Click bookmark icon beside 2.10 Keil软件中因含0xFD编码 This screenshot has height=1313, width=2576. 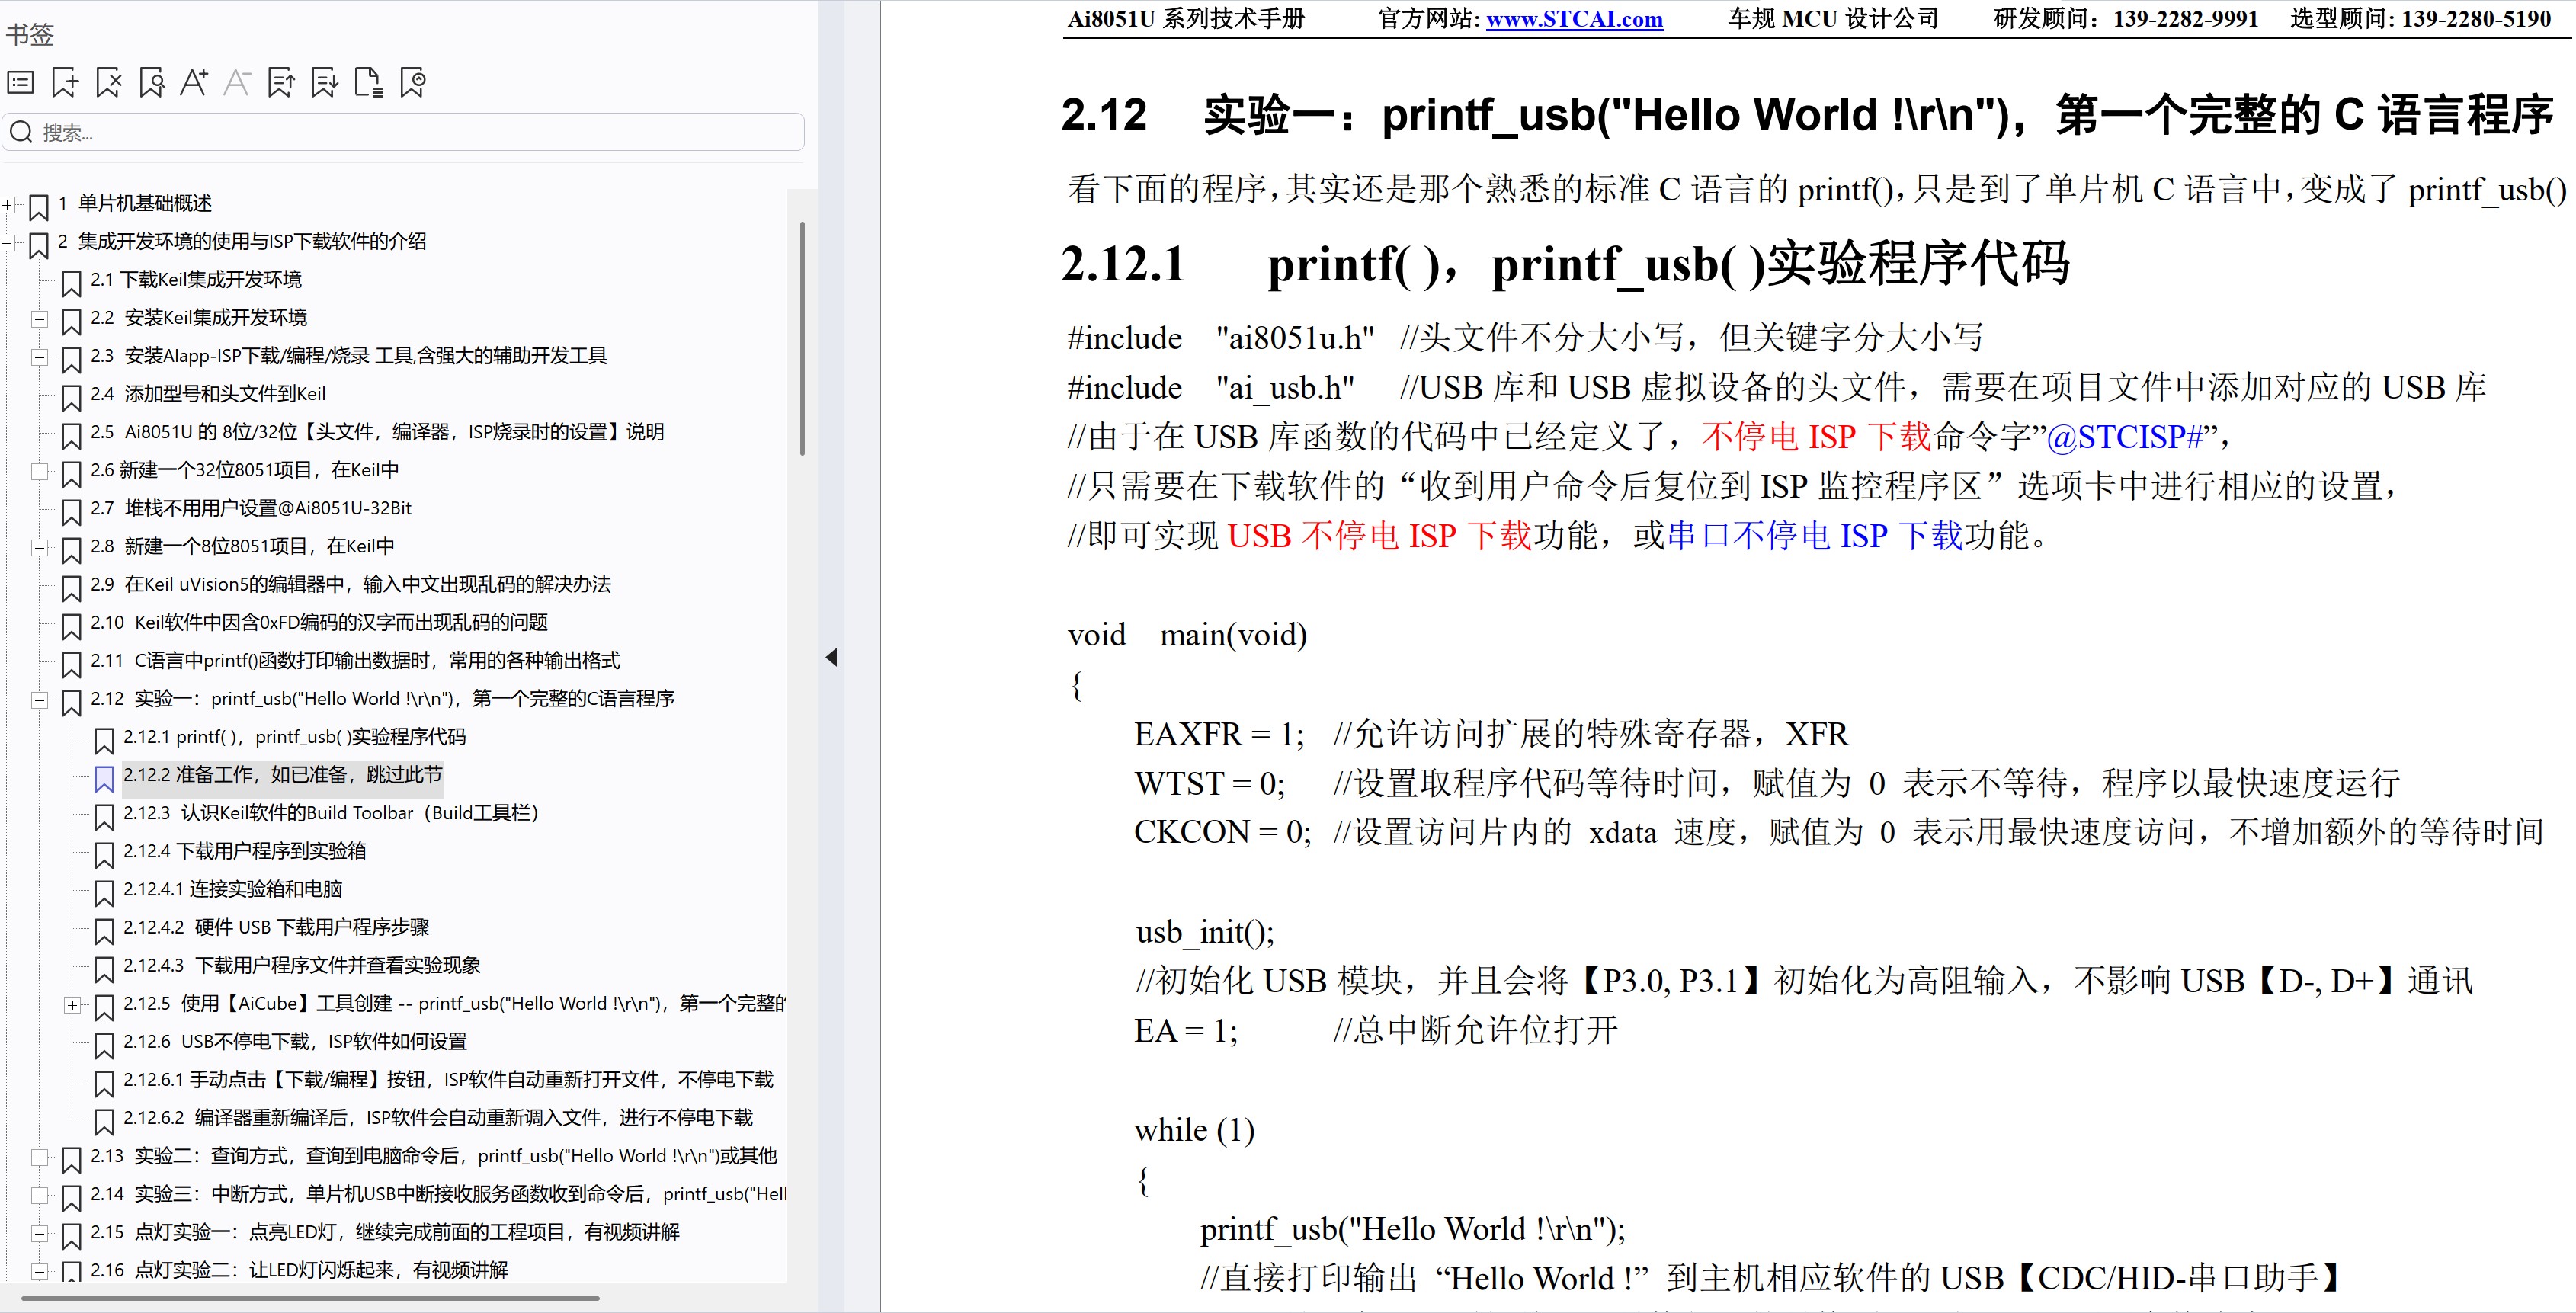(x=71, y=626)
